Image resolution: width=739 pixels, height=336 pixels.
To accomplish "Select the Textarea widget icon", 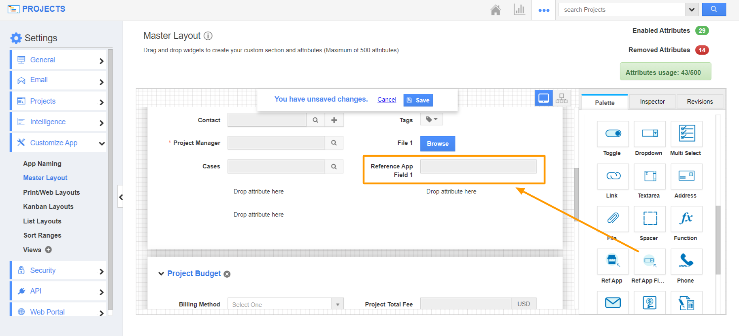I will coord(650,176).
